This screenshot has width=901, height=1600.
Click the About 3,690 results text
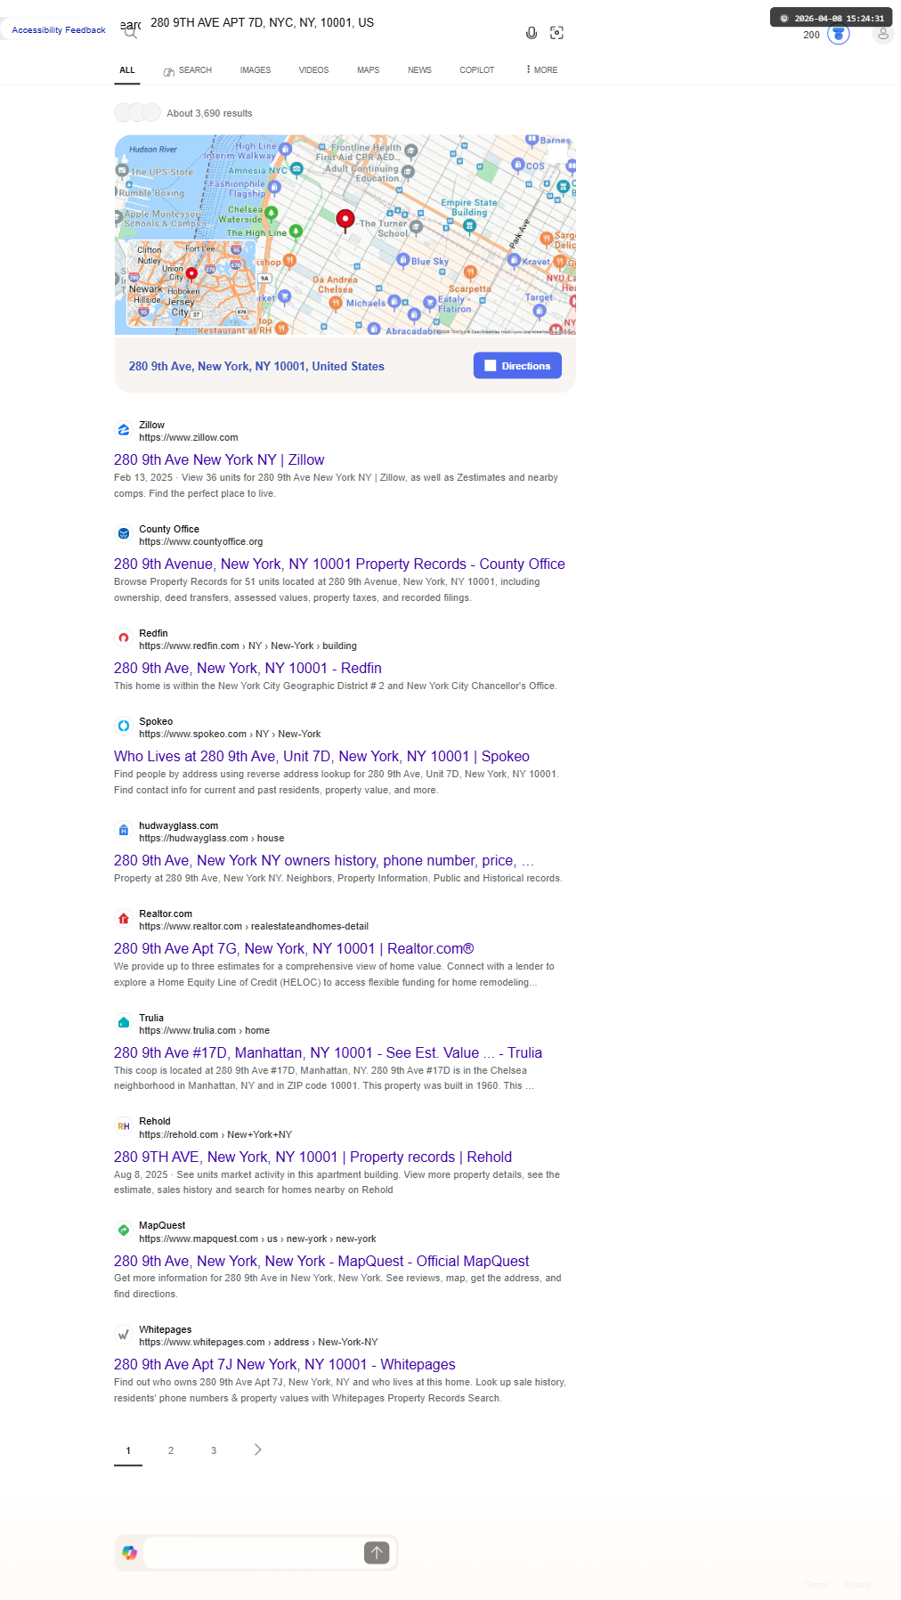(209, 113)
